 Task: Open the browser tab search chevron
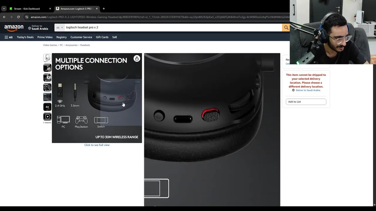click(4, 9)
